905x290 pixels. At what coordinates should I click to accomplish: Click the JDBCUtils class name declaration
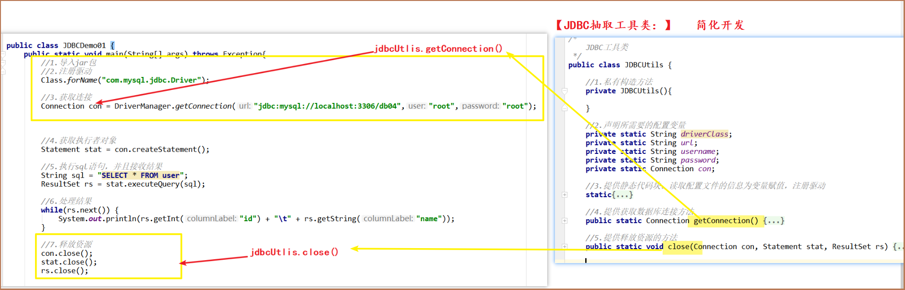tap(643, 65)
